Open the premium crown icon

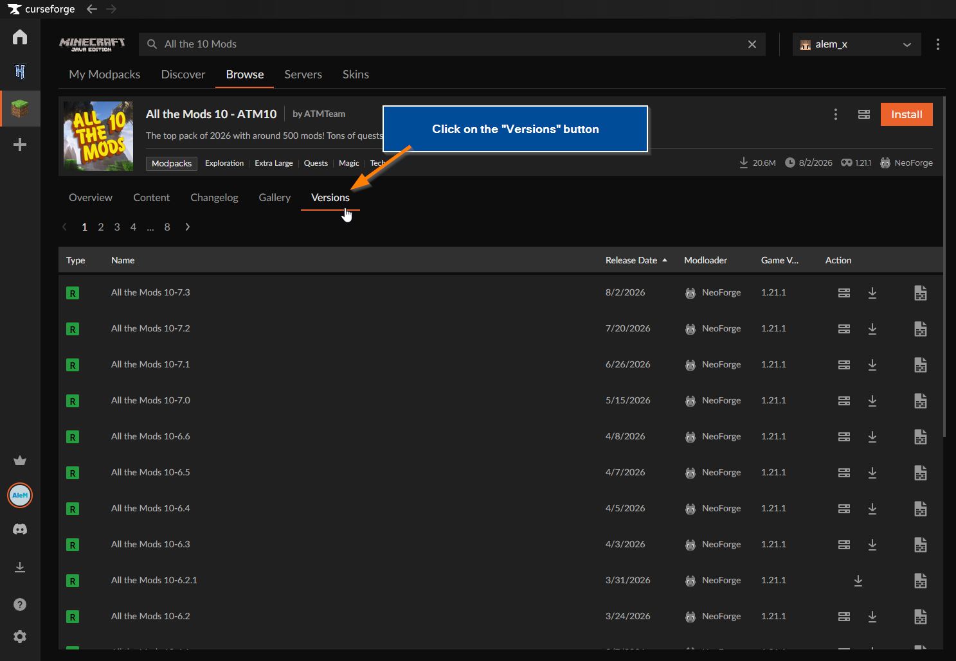tap(20, 460)
